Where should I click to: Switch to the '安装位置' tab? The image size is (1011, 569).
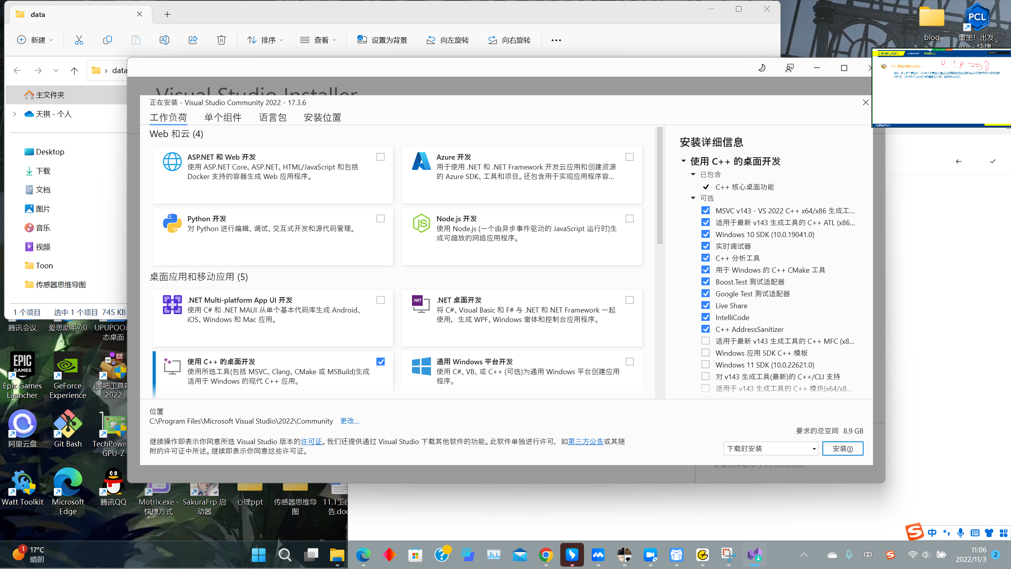[x=322, y=117]
